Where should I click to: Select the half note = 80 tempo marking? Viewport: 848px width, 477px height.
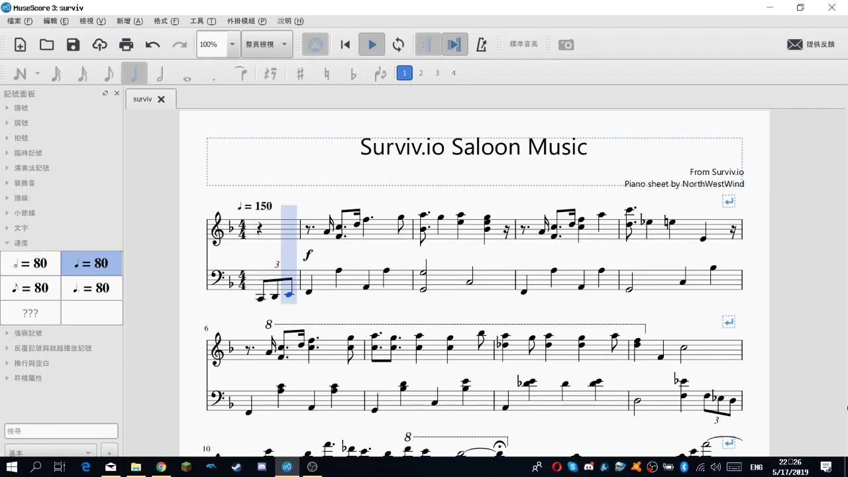(30, 264)
